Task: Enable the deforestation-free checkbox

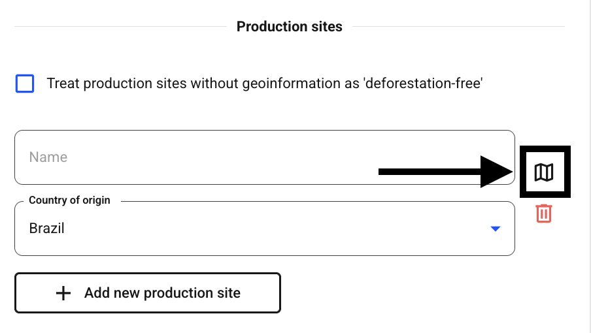Action: click(x=25, y=84)
